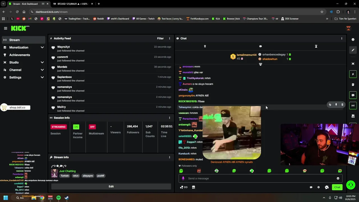Open the Activity Feed Filter

(160, 38)
